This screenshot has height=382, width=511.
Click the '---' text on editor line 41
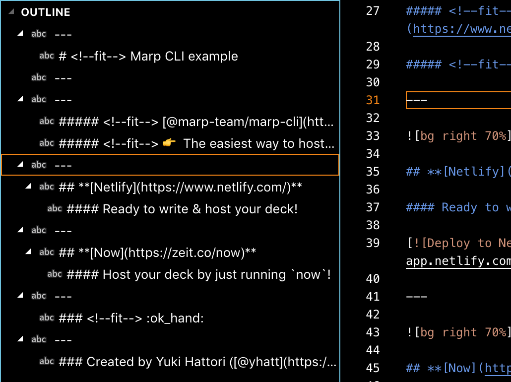(417, 297)
